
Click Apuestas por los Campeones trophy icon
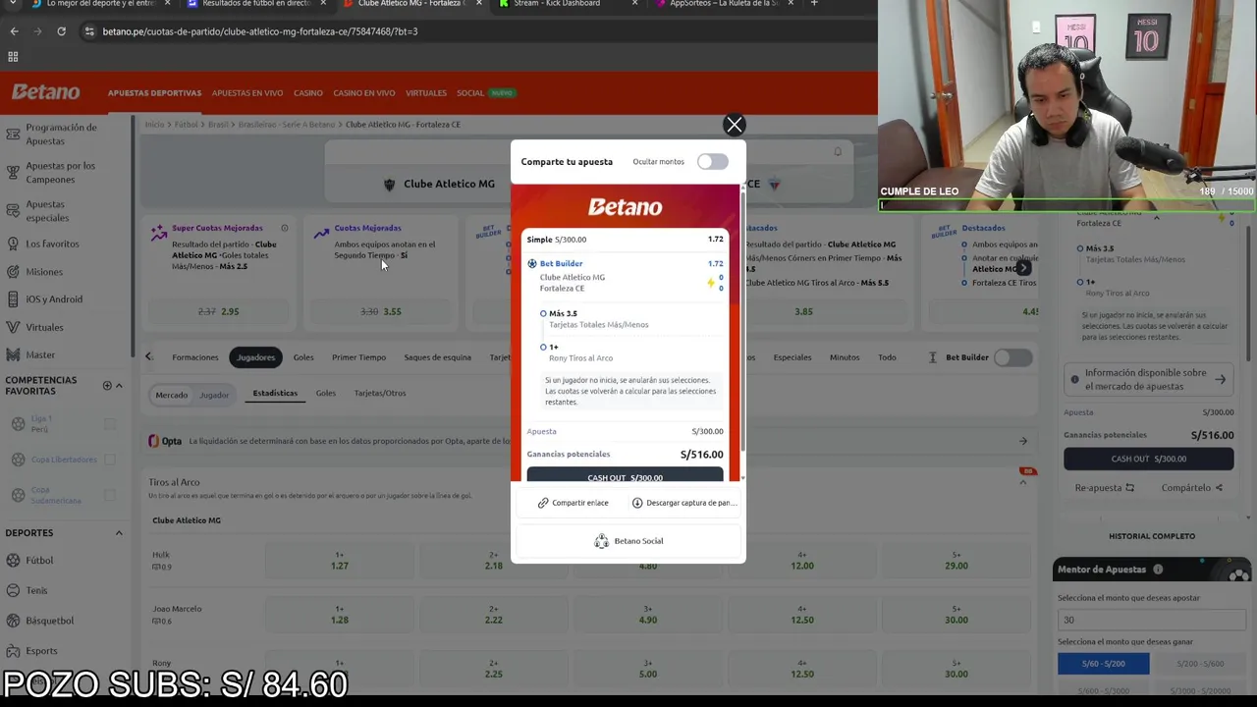13,172
